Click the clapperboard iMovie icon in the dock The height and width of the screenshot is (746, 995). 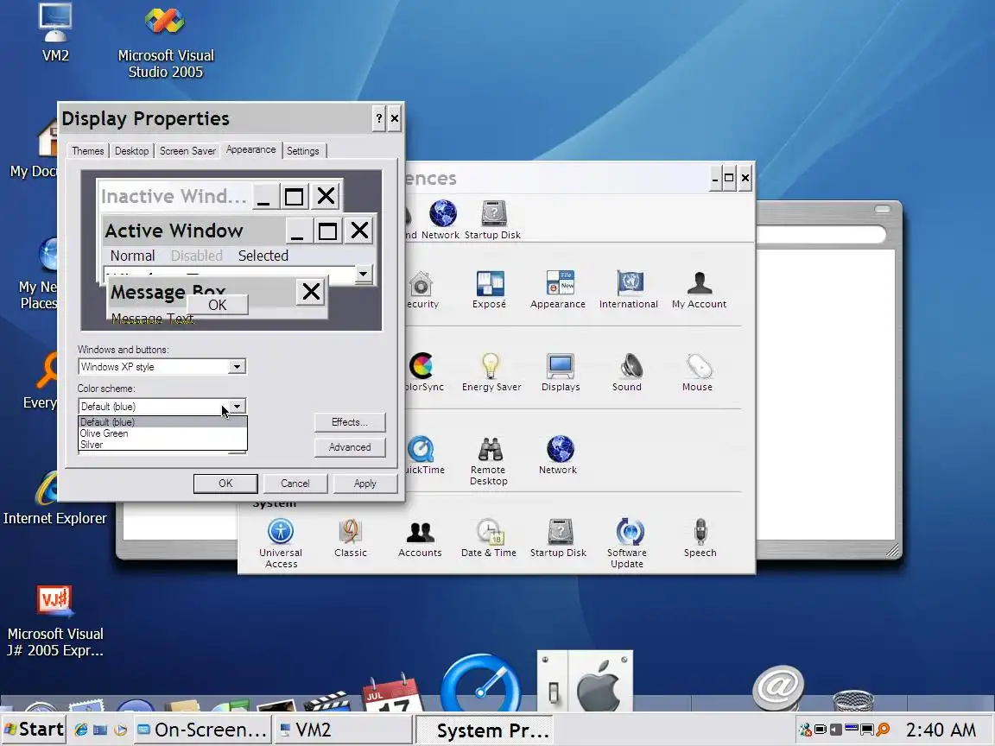click(x=326, y=702)
